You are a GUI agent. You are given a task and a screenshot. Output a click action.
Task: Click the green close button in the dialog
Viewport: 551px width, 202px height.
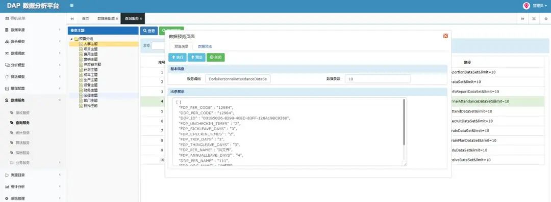215,57
